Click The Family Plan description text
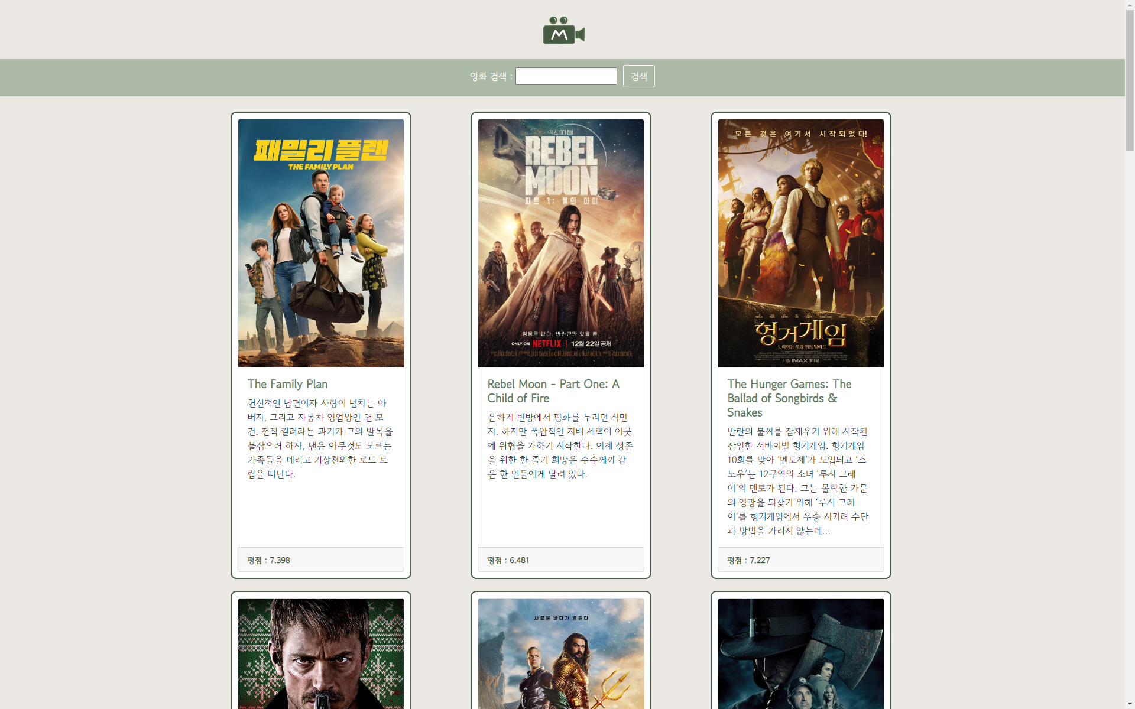 [x=320, y=438]
